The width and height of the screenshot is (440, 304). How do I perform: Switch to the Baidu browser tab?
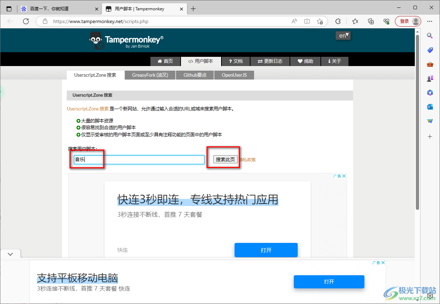pos(60,9)
